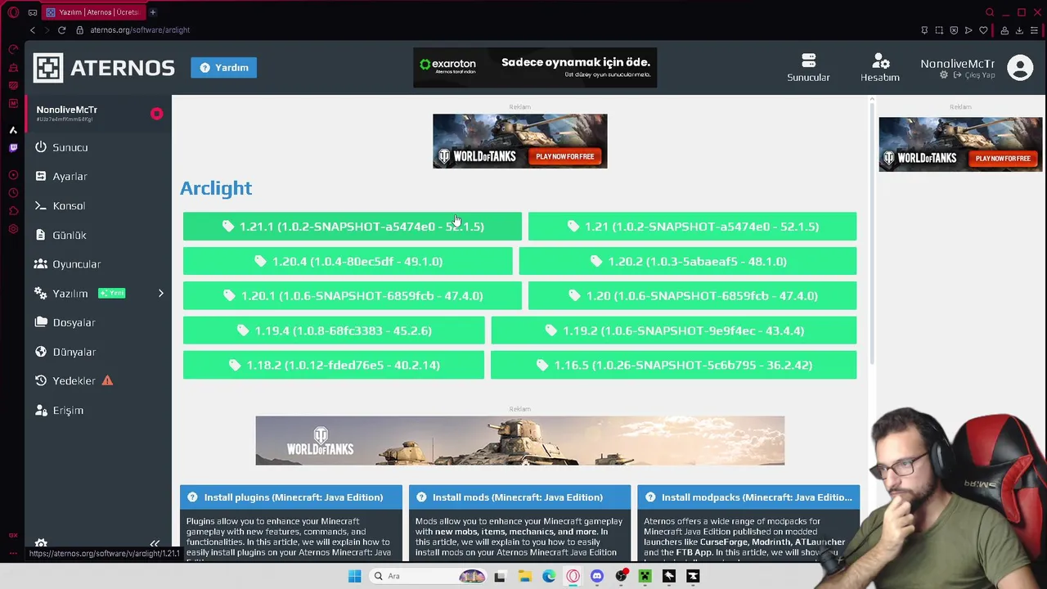1047x589 pixels.
Task: Open OBS Studio from the taskbar
Action: tap(622, 576)
